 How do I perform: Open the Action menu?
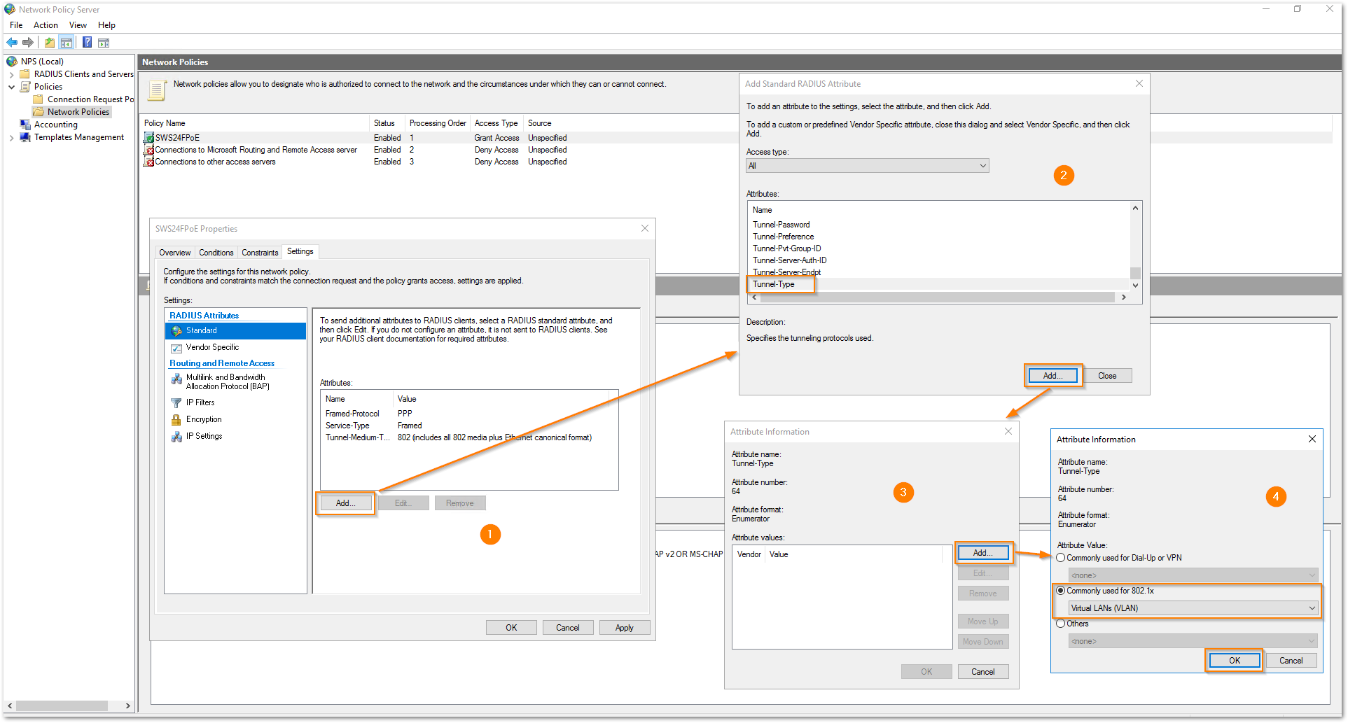[x=46, y=25]
